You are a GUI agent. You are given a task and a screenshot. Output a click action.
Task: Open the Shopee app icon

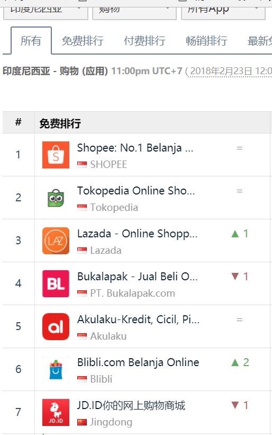click(x=56, y=155)
